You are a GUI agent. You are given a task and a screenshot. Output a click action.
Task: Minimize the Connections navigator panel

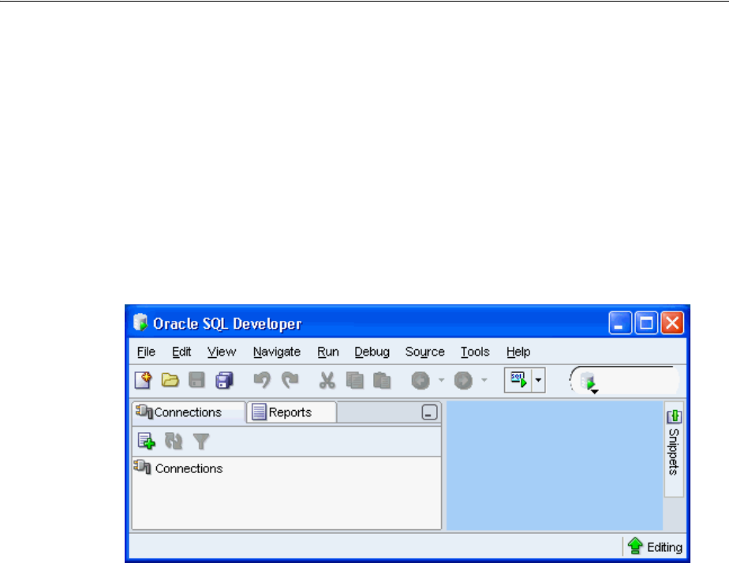click(429, 412)
